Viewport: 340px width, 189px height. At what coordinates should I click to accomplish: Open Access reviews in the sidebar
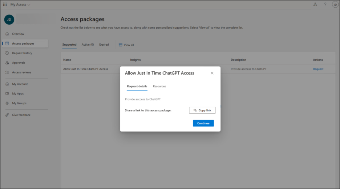(21, 72)
